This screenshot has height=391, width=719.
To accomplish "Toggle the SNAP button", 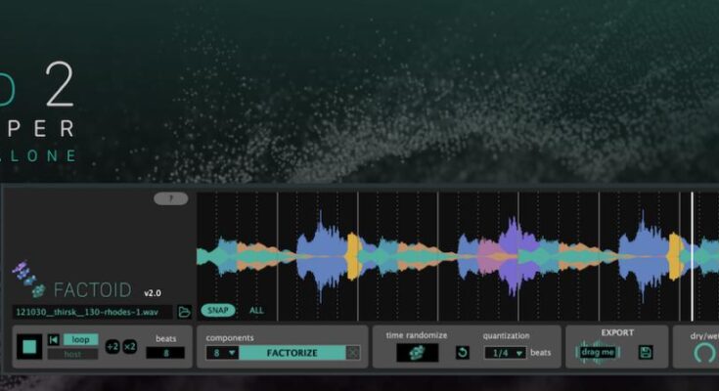I will pos(215,310).
